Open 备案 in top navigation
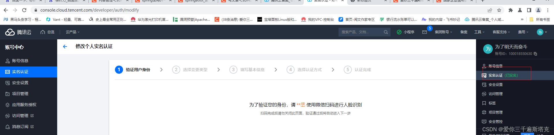The image size is (554, 135). coord(464,32)
